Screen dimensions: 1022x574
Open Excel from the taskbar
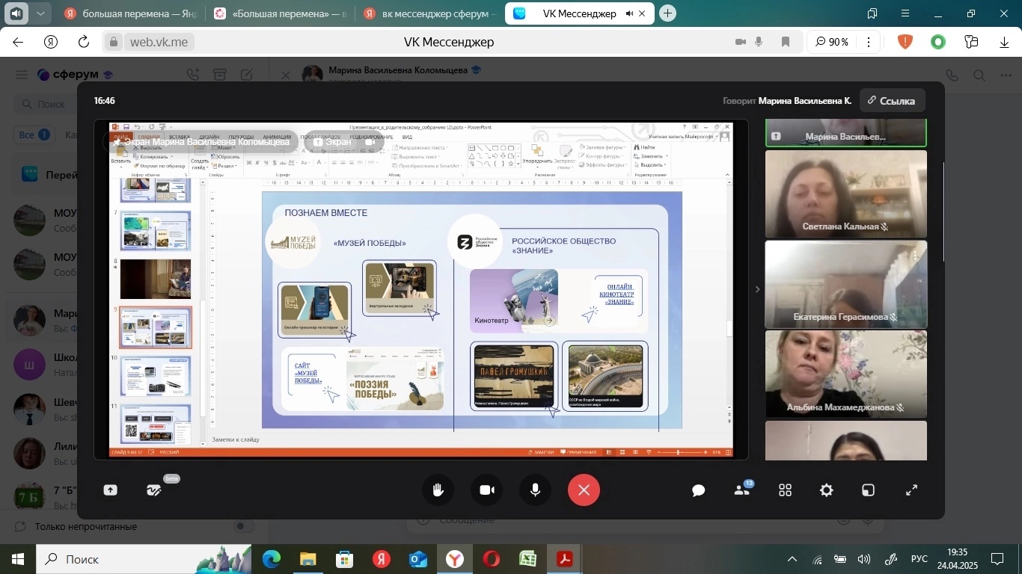tap(528, 559)
